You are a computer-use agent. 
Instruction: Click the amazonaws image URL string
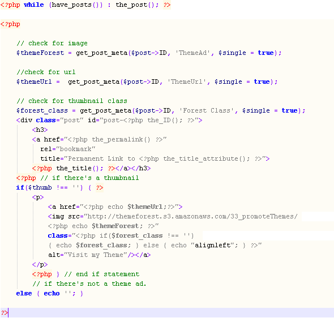point(191,217)
